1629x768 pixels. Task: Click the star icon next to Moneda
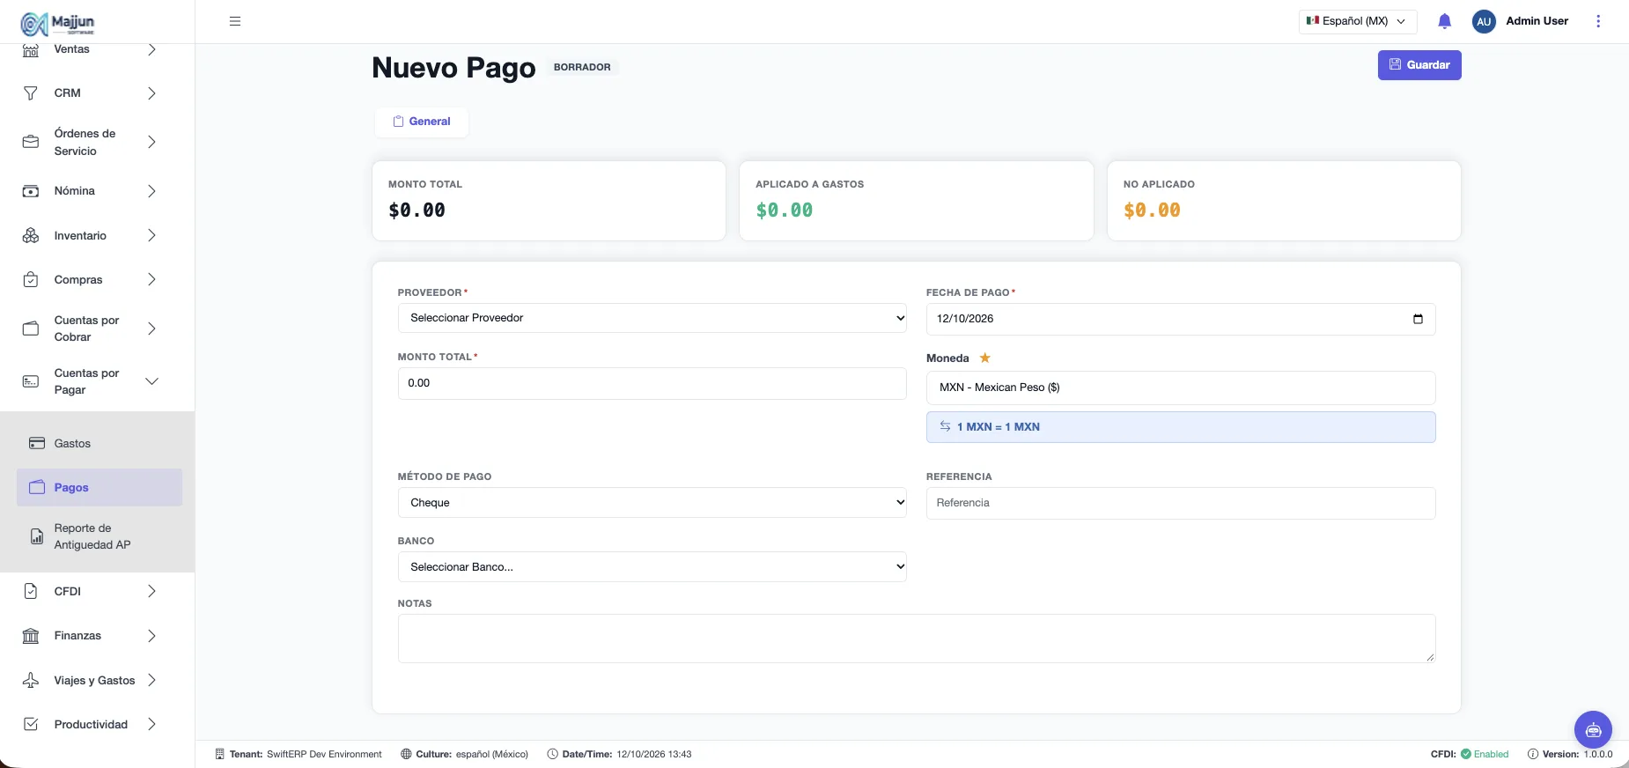[984, 358]
